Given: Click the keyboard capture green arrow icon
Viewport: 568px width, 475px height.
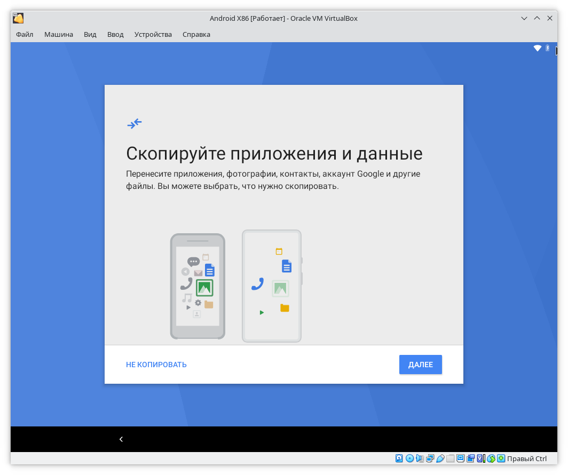Looking at the screenshot, I should [x=501, y=458].
